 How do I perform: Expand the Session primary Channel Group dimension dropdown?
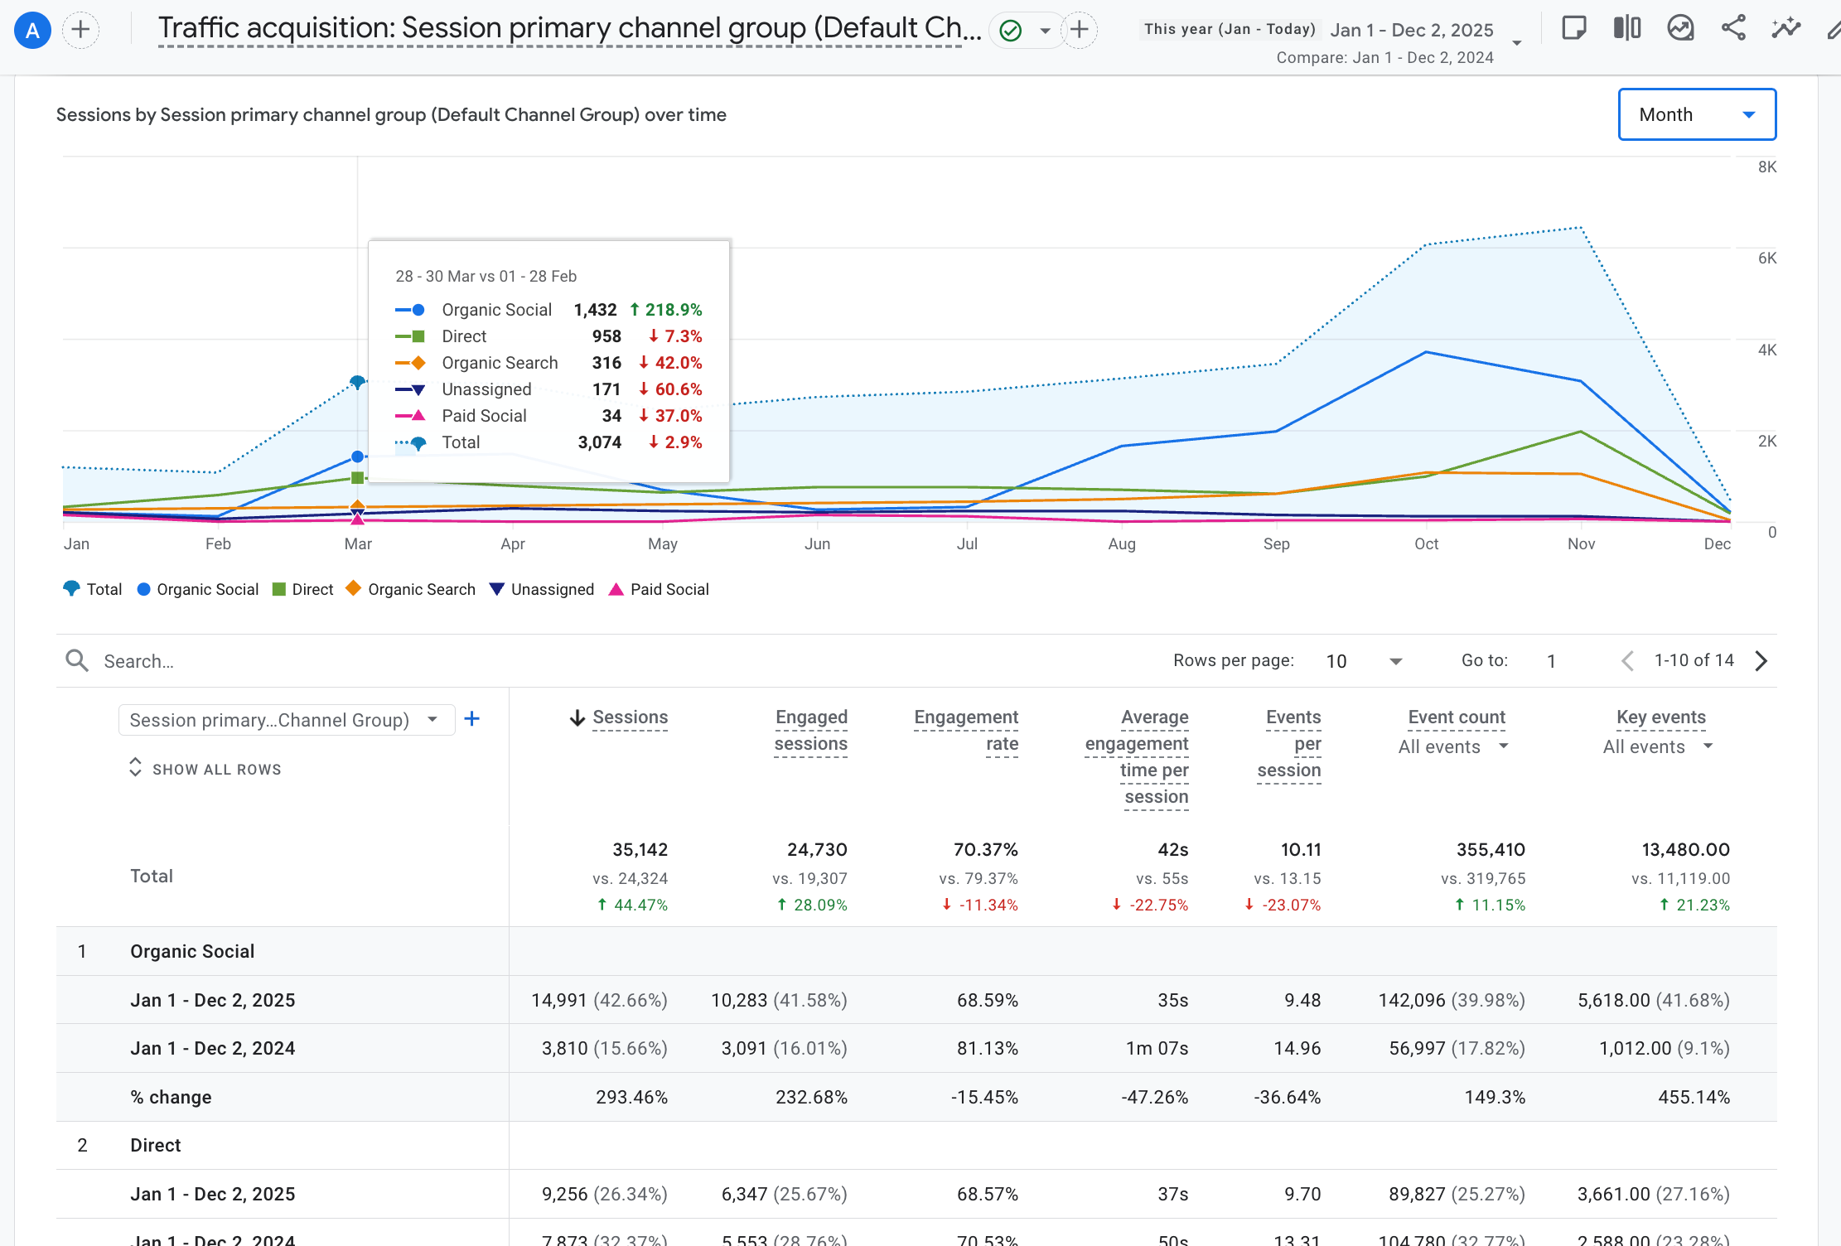pos(287,720)
